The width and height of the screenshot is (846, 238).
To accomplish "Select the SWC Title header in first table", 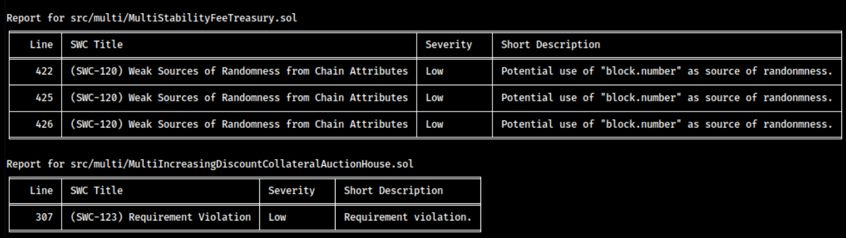I will coord(97,44).
